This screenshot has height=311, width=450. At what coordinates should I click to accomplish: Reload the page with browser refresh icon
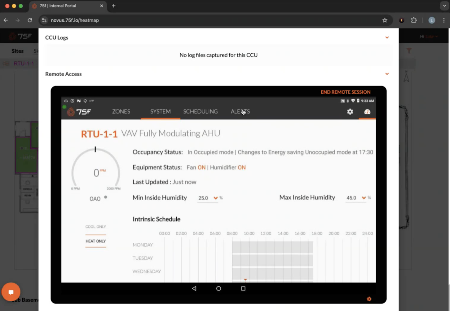point(30,20)
